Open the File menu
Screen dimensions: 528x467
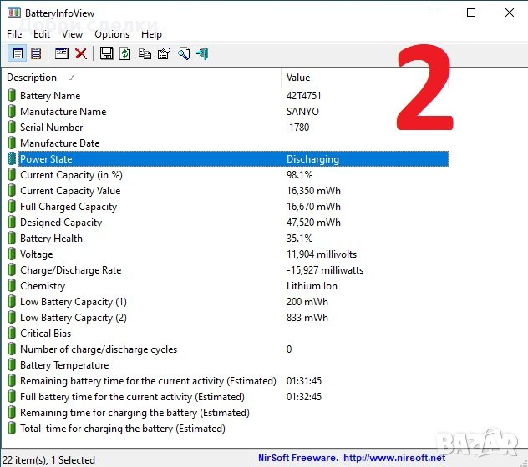(x=14, y=34)
